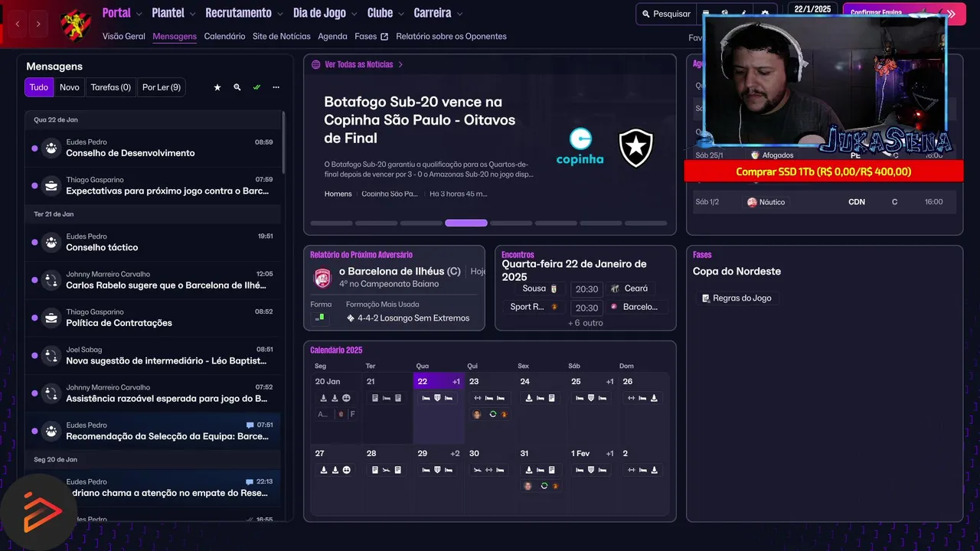Open the messages three-dot options menu
Image resolution: width=980 pixels, height=551 pixels.
tap(276, 87)
